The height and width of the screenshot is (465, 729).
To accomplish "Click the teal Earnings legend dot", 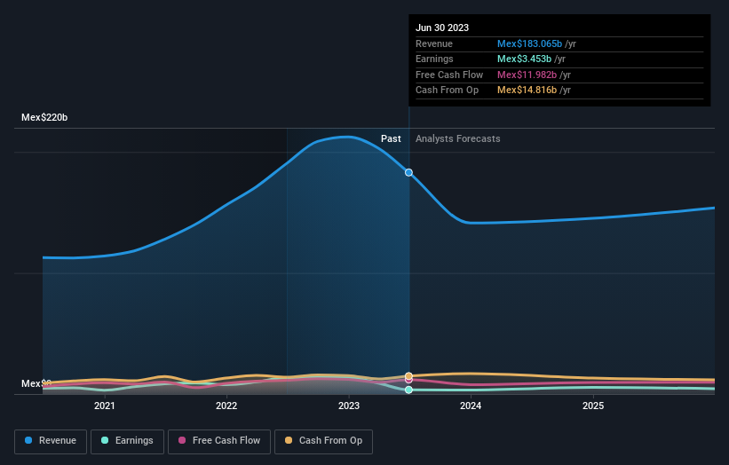I will point(105,440).
